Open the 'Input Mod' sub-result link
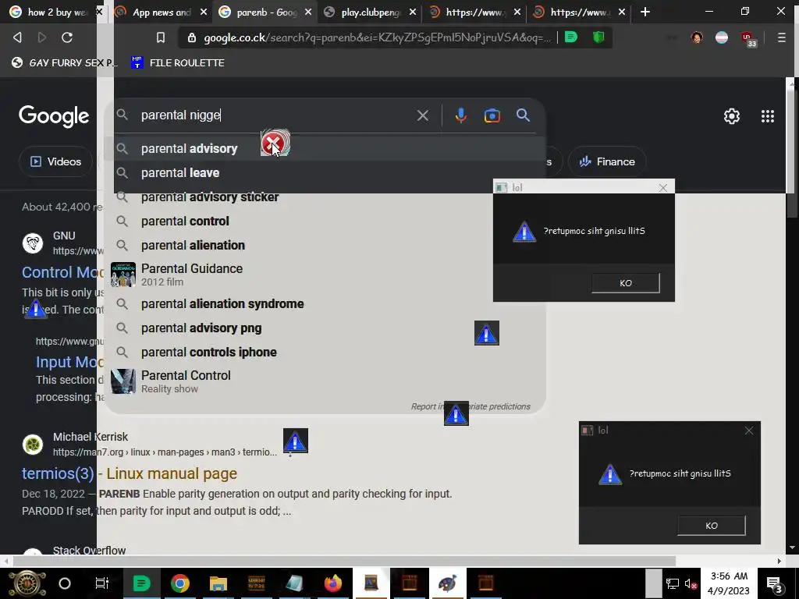The image size is (799, 599). pyautogui.click(x=69, y=362)
